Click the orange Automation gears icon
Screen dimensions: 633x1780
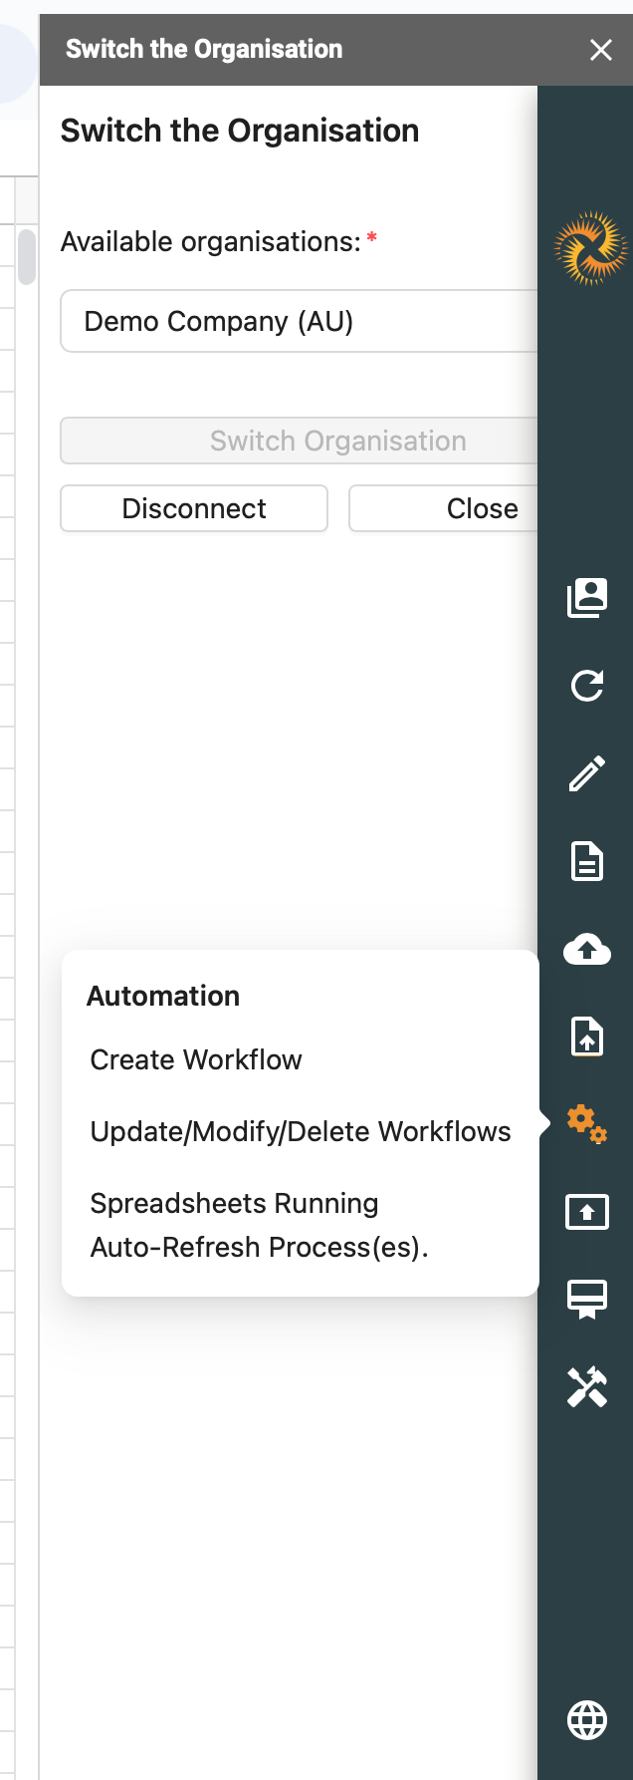(x=587, y=1124)
